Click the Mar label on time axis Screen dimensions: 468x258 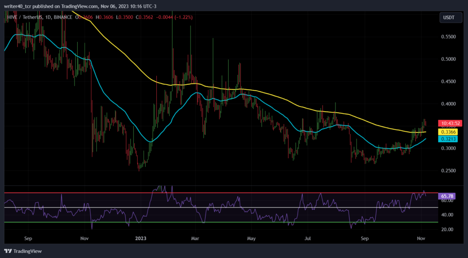[195, 238]
